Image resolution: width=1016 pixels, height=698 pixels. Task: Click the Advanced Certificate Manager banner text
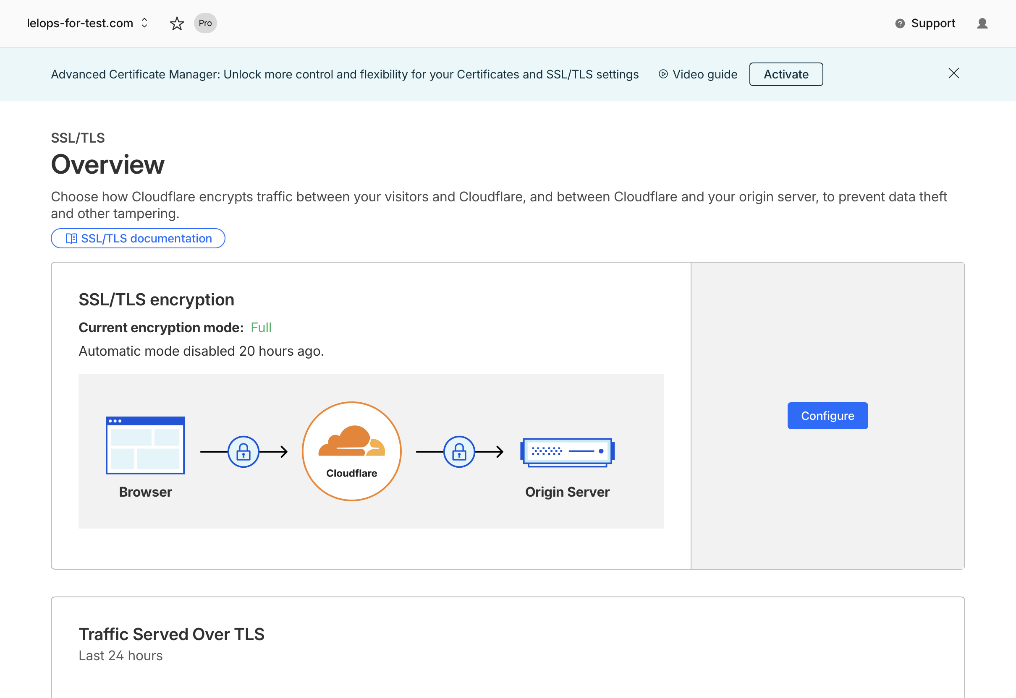(x=345, y=74)
